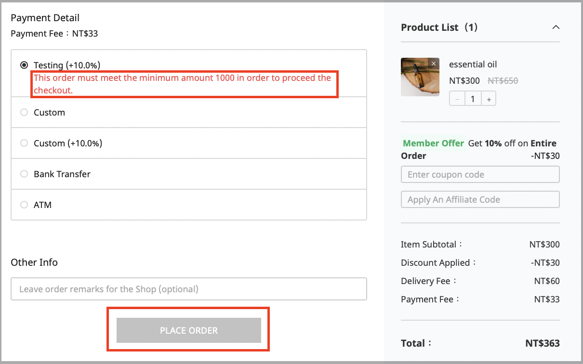Viewport: 583px width, 364px height.
Task: Focus the Enter coupon code field
Action: coord(480,174)
